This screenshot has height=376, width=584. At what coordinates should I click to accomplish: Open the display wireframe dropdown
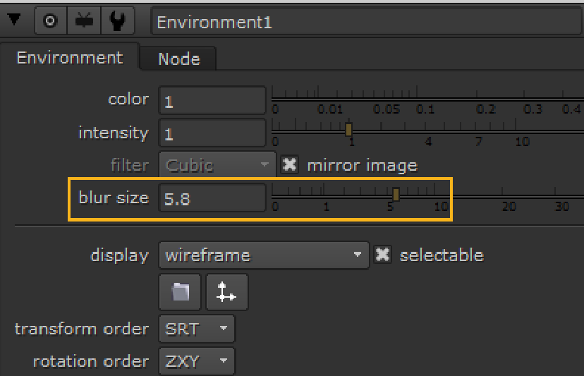coord(264,255)
